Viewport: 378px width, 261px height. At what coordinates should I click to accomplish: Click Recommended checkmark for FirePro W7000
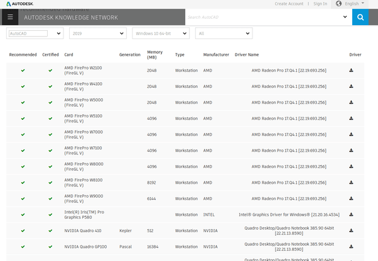click(x=23, y=134)
